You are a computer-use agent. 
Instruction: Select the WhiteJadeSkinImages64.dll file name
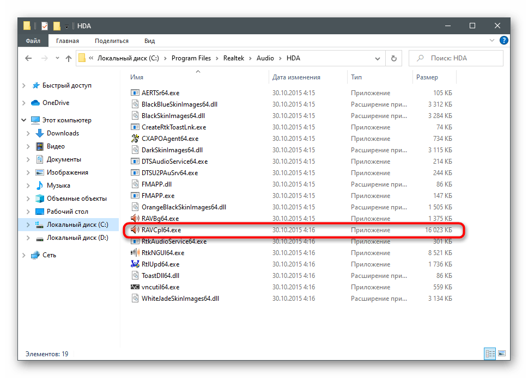pos(180,299)
